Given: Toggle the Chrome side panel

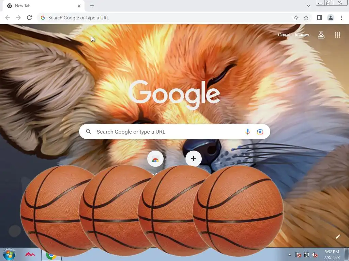Looking at the screenshot, I should (320, 18).
